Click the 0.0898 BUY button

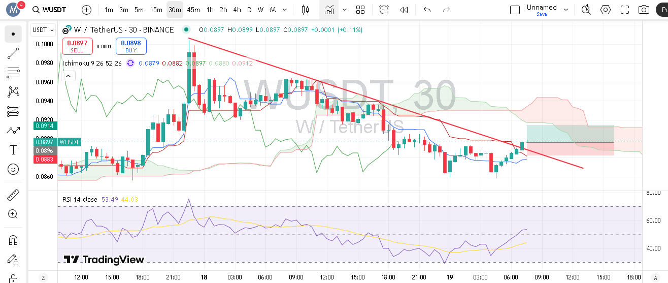pos(131,46)
